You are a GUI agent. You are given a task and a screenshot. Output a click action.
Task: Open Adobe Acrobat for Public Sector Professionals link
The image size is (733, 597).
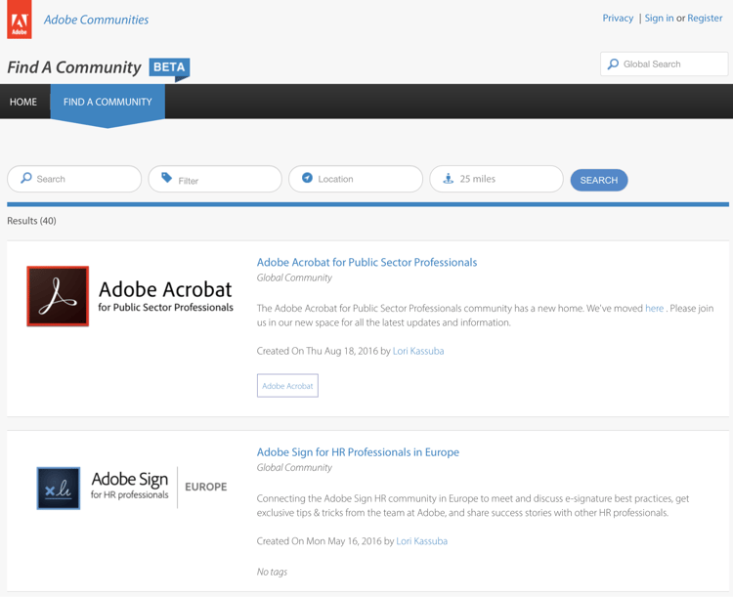tap(366, 262)
